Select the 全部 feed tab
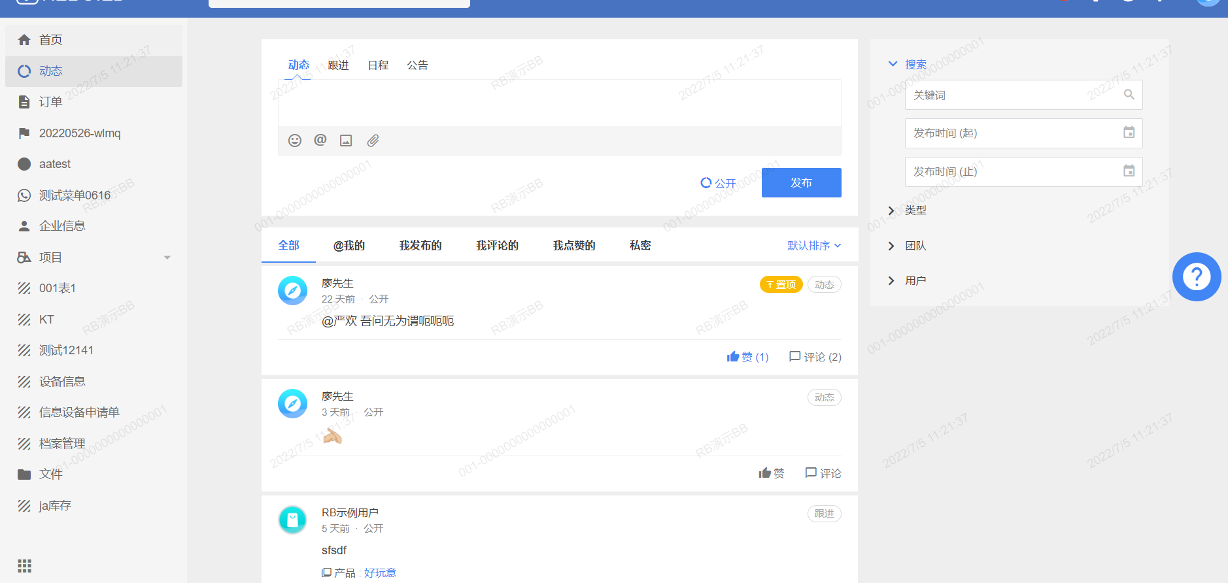1228x583 pixels. [288, 245]
